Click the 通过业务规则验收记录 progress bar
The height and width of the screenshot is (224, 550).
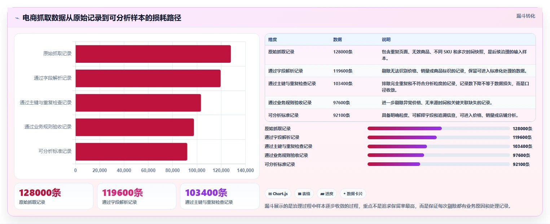439,155
